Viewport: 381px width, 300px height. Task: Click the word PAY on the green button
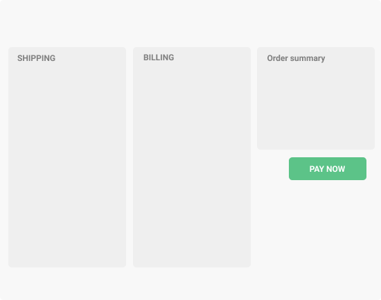[317, 169]
